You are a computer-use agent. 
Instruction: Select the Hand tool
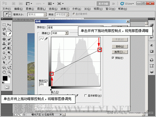click(4, 72)
